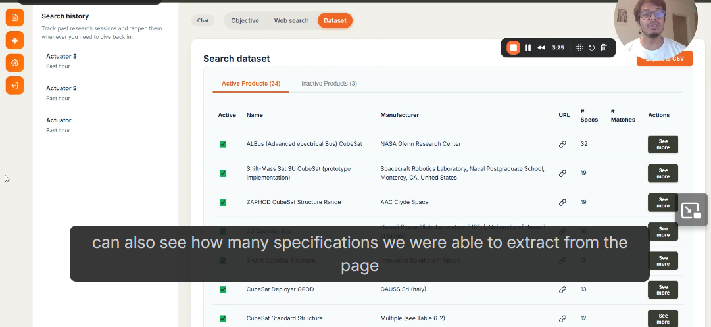The width and height of the screenshot is (711, 327).
Task: Click See more for CubeSat Deployer GPOD
Action: pyautogui.click(x=662, y=289)
